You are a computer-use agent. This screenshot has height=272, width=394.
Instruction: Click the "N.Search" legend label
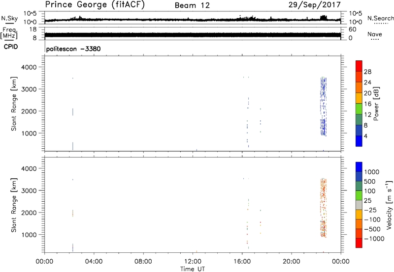tap(380, 18)
